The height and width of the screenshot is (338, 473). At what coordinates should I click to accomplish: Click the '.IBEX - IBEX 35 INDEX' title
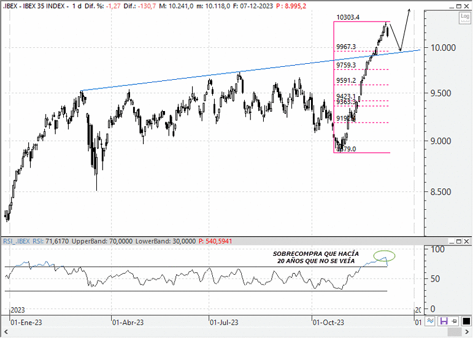pos(34,6)
